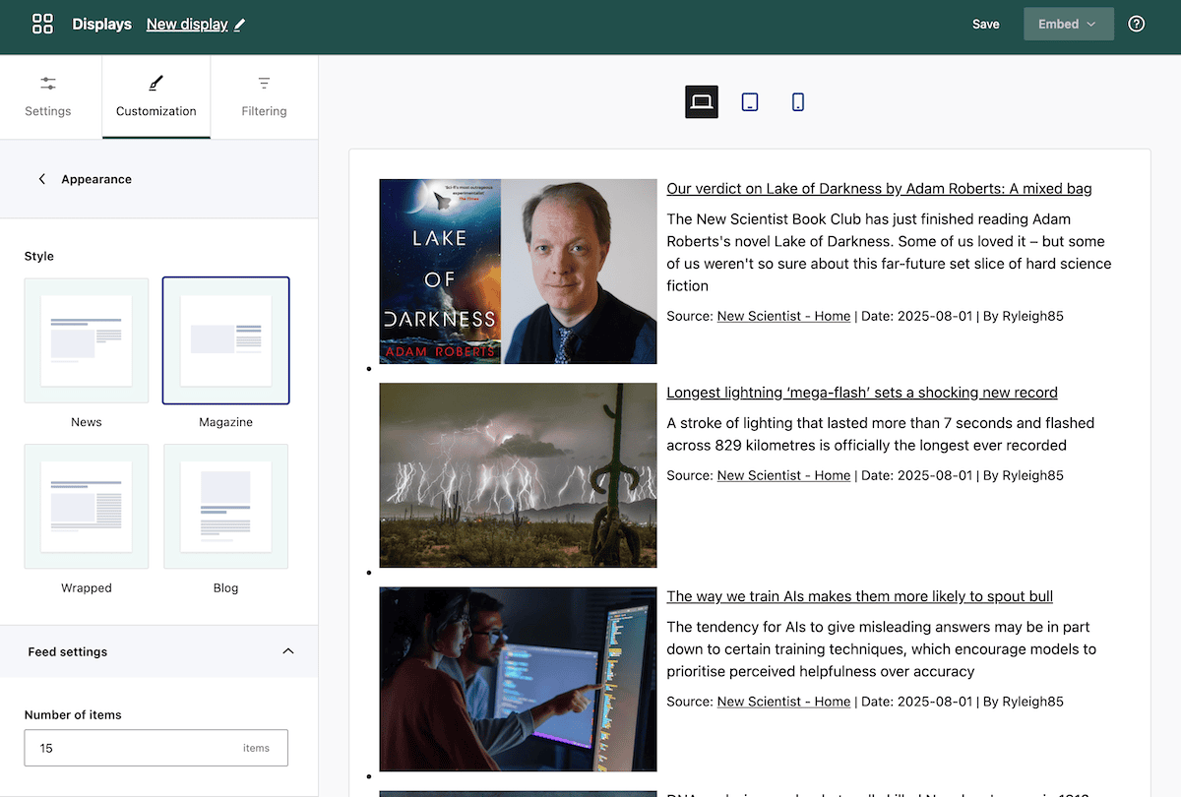Open New Scientist source link in Lake of Darkness item
The height and width of the screenshot is (797, 1181).
tap(783, 317)
